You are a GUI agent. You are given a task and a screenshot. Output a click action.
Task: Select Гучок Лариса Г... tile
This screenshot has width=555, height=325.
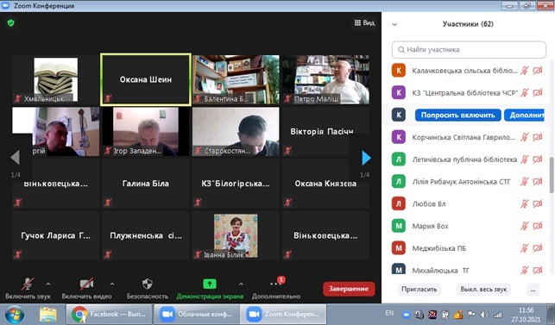tap(55, 236)
